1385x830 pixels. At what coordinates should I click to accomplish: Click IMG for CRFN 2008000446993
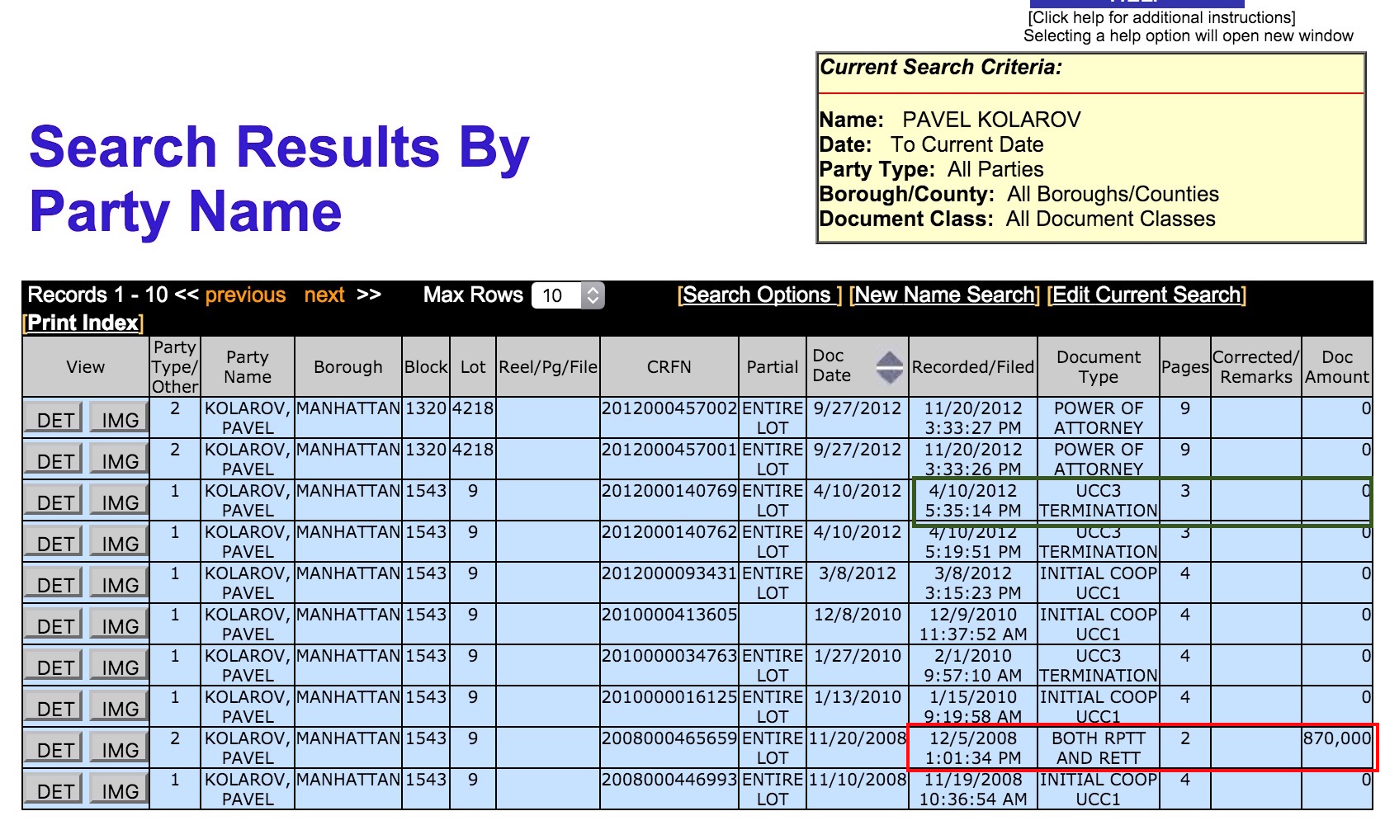(x=119, y=790)
